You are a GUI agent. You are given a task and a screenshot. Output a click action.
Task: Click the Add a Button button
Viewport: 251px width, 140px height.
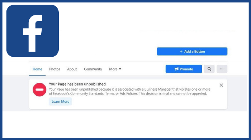(x=192, y=51)
